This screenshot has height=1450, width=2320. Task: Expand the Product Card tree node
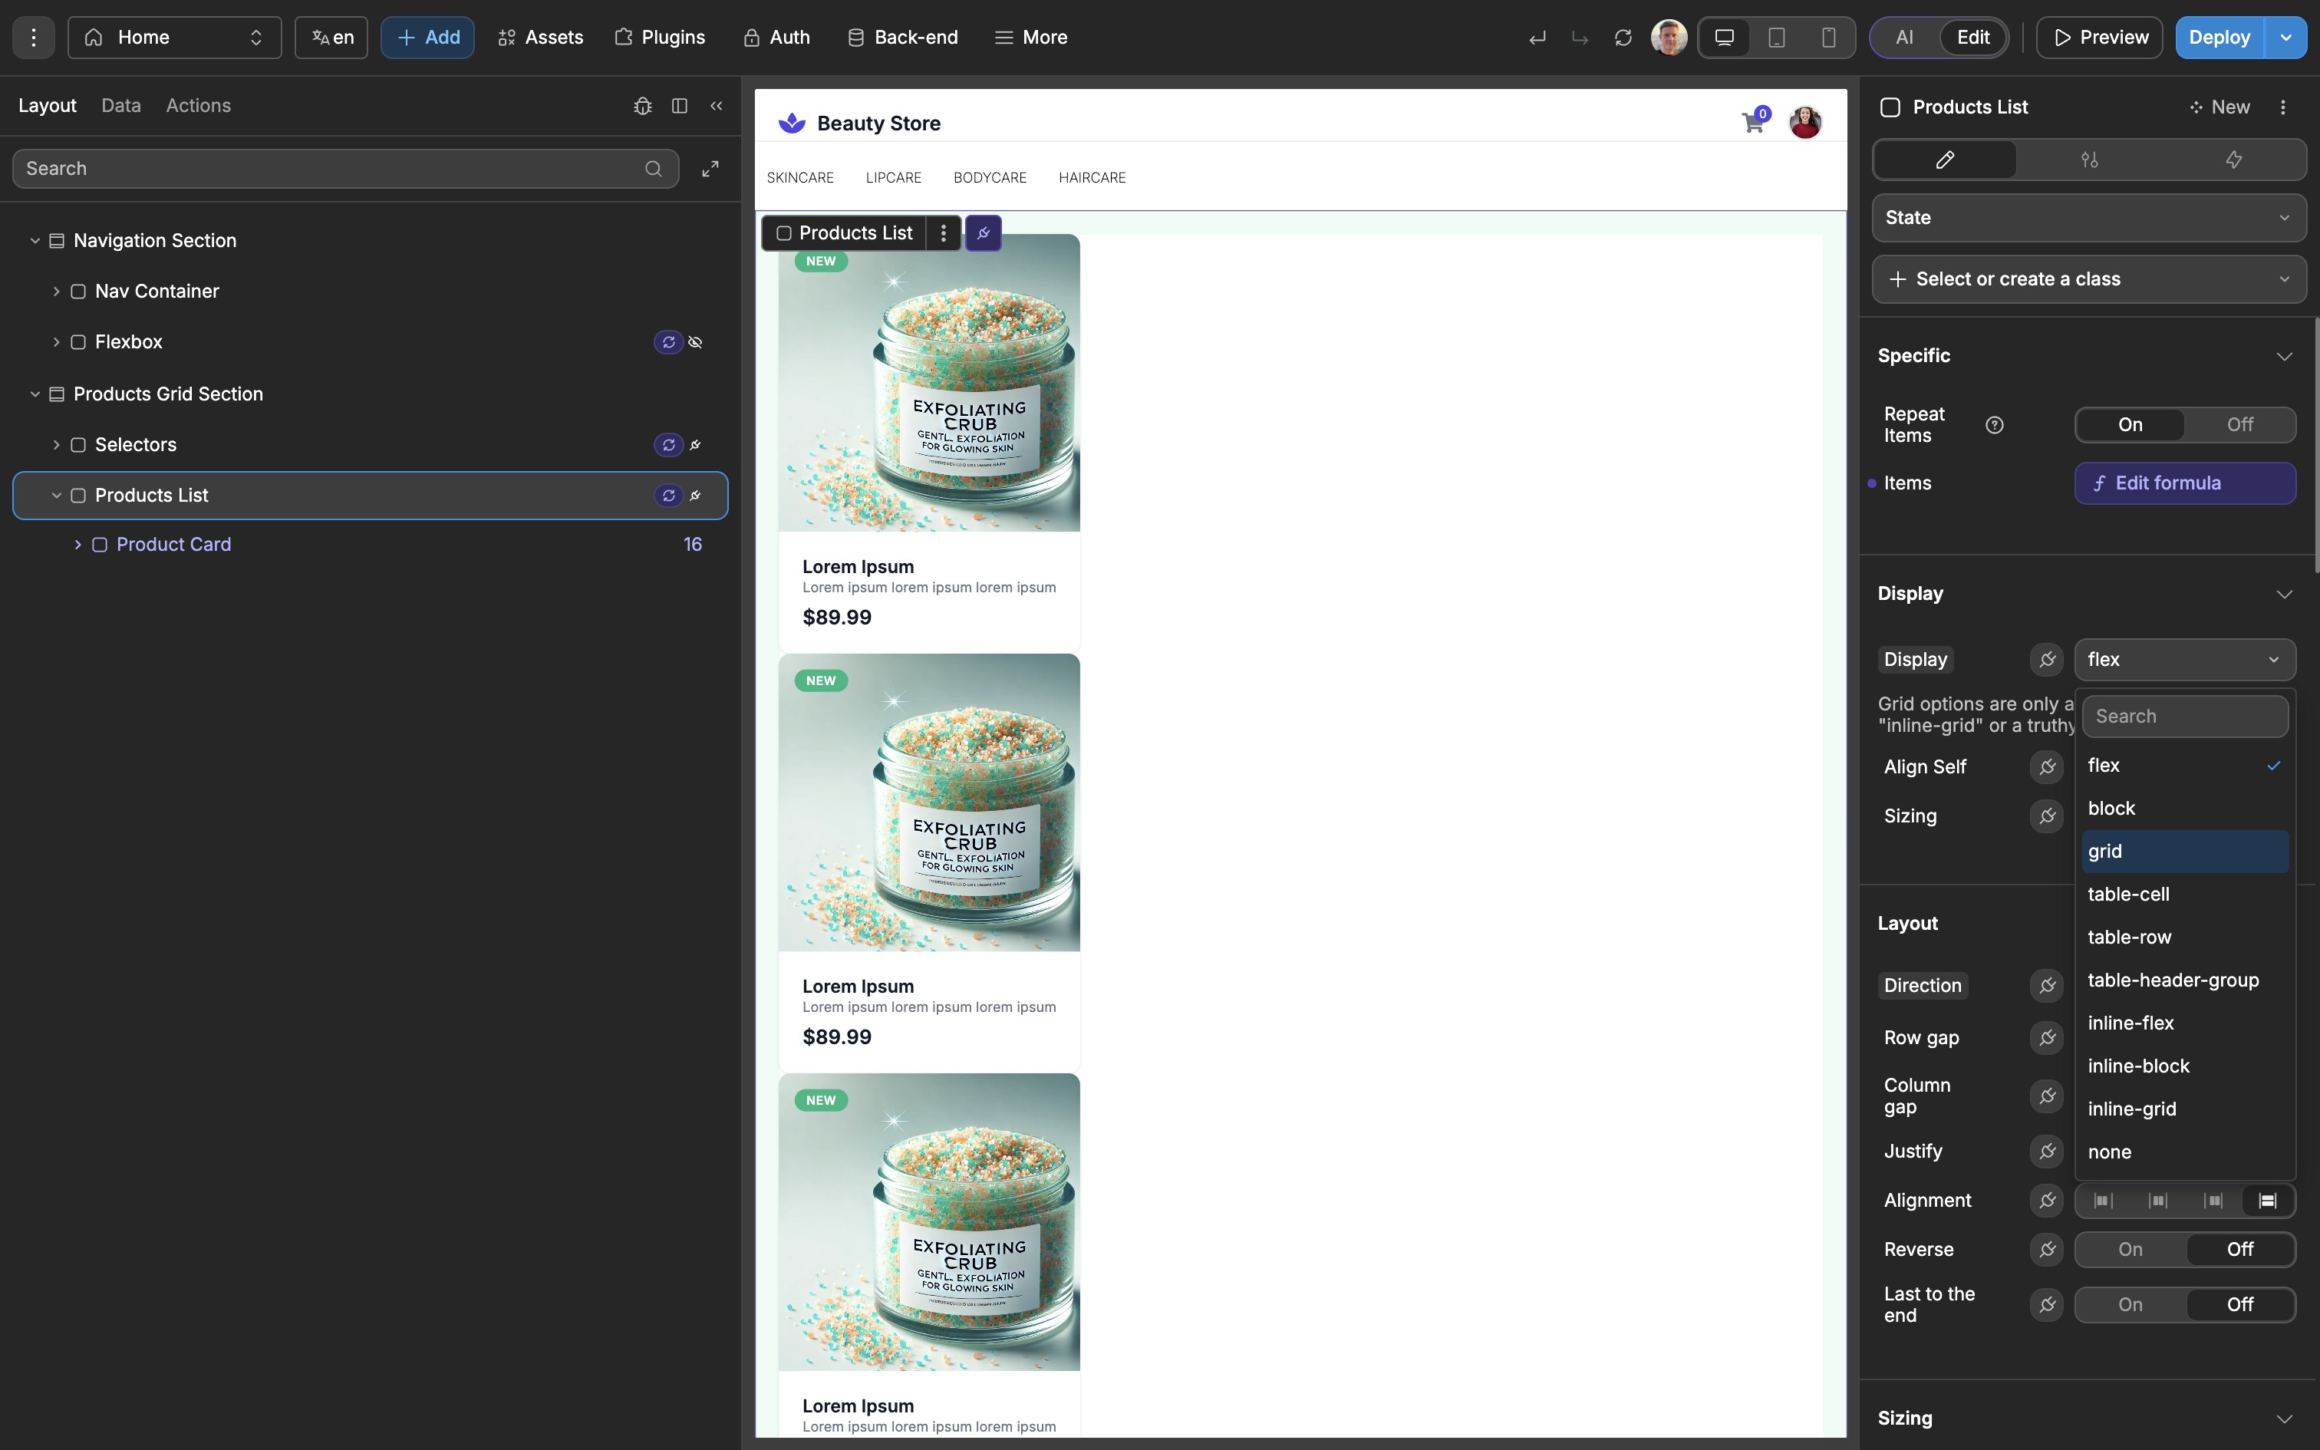click(x=77, y=545)
